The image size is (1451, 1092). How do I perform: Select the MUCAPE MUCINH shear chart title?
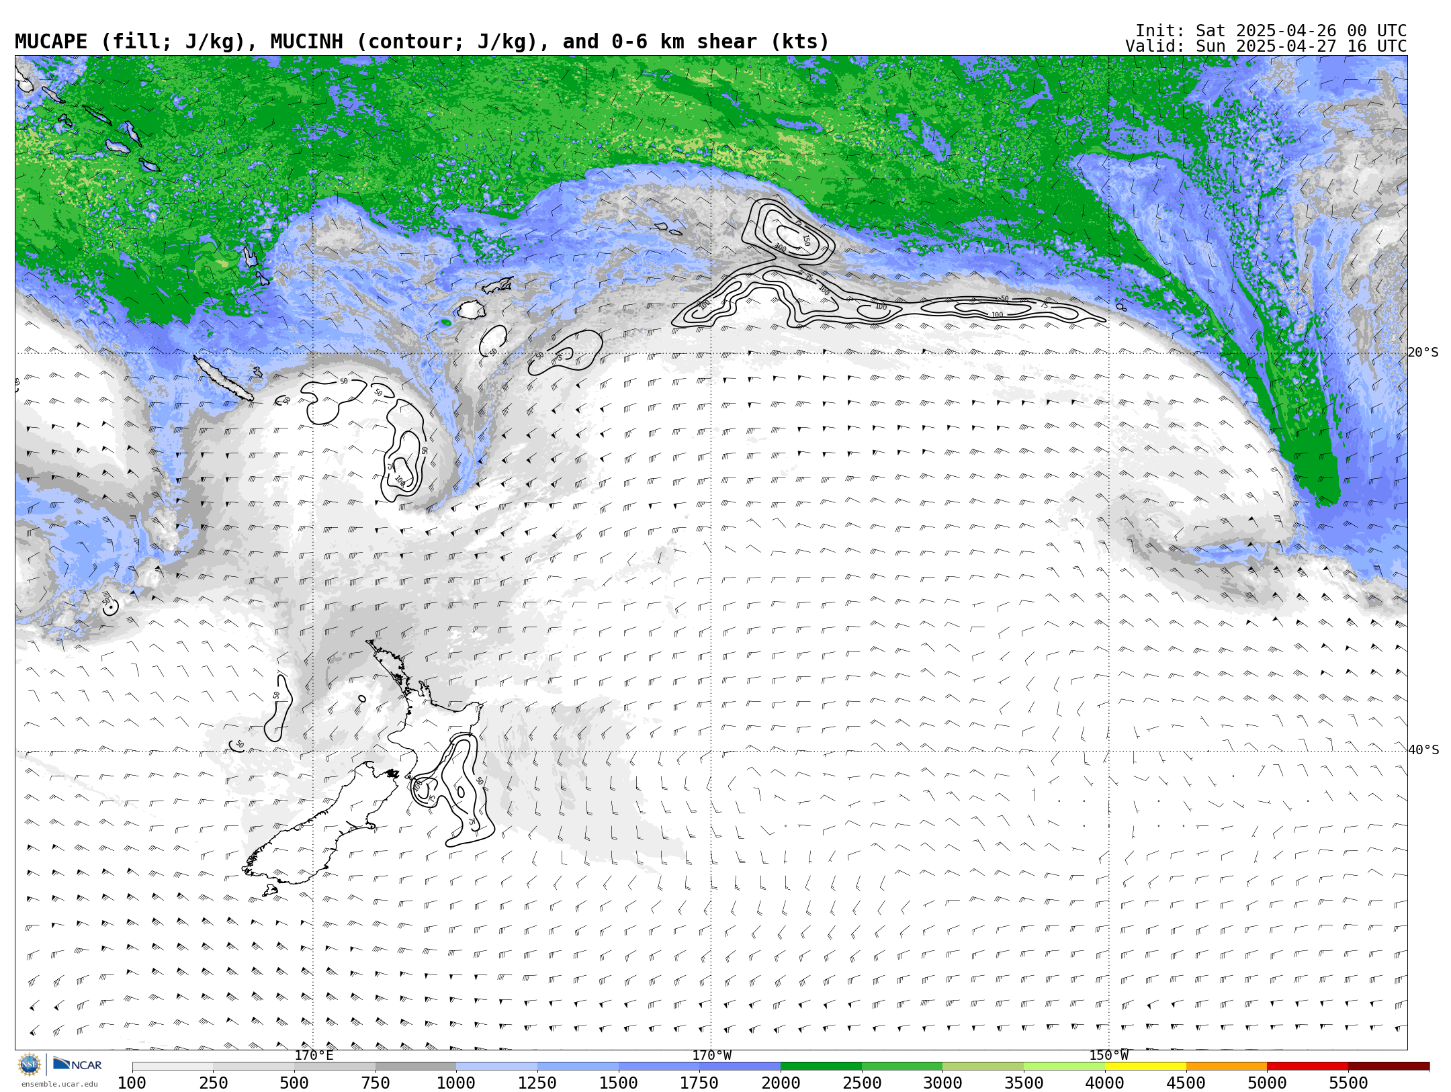pos(422,42)
